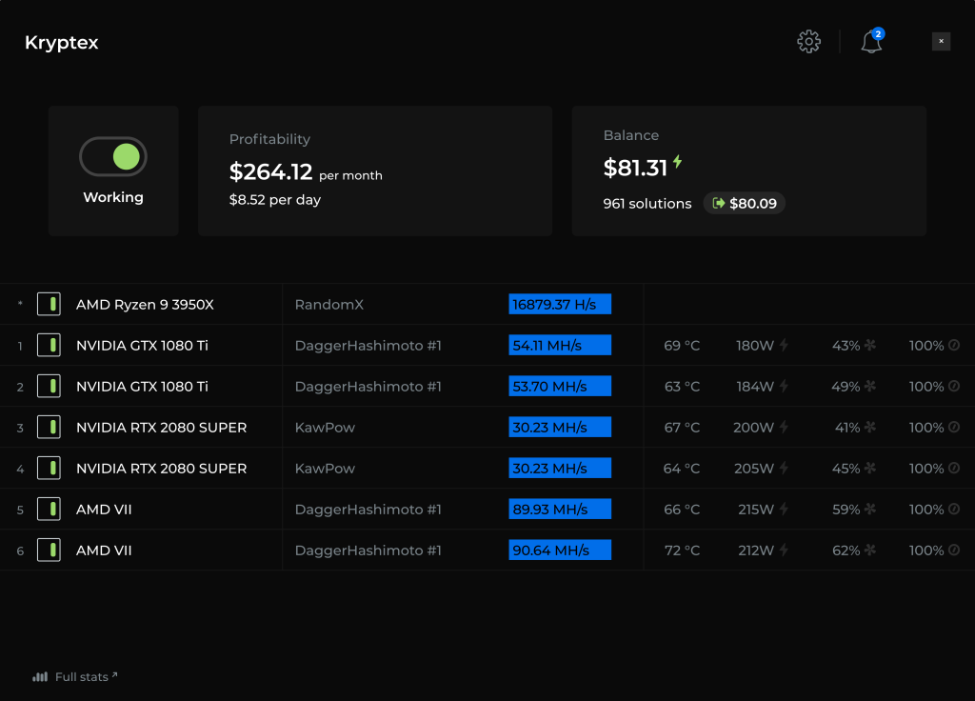Select the 16879.37 H/s hashrate badge
The width and height of the screenshot is (975, 701).
(560, 304)
